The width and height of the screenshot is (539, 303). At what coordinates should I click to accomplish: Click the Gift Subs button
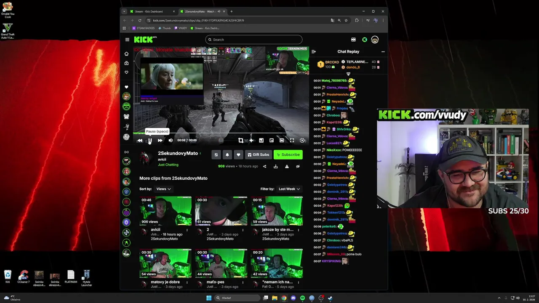click(258, 155)
